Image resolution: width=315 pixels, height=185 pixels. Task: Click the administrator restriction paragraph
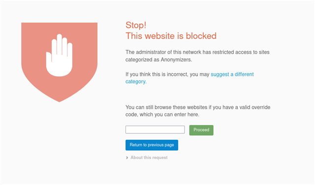coord(197,56)
